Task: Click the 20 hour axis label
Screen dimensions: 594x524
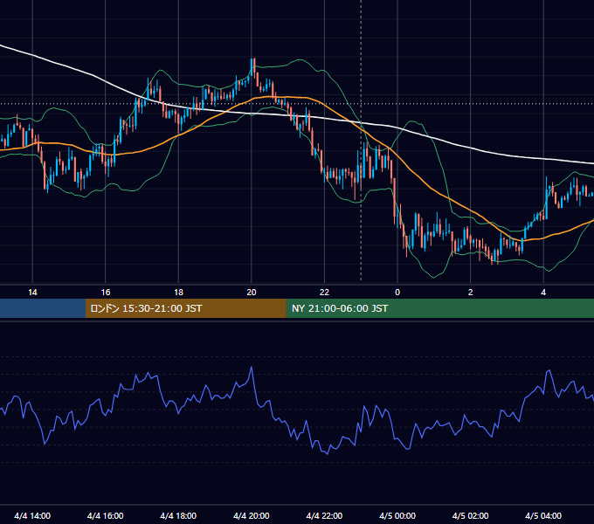Action: tap(252, 293)
